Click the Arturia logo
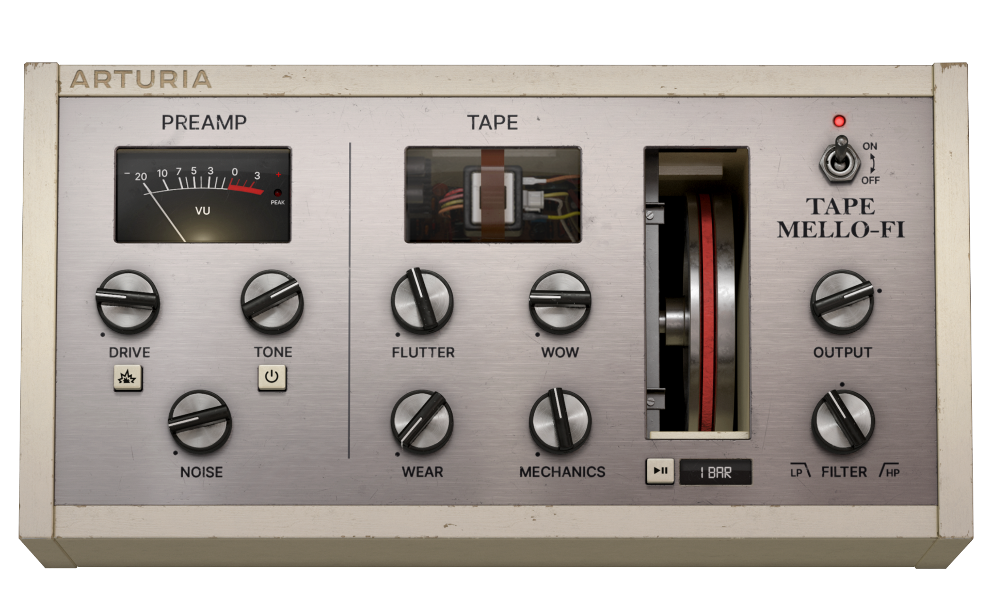The height and width of the screenshot is (612, 991). click(141, 79)
